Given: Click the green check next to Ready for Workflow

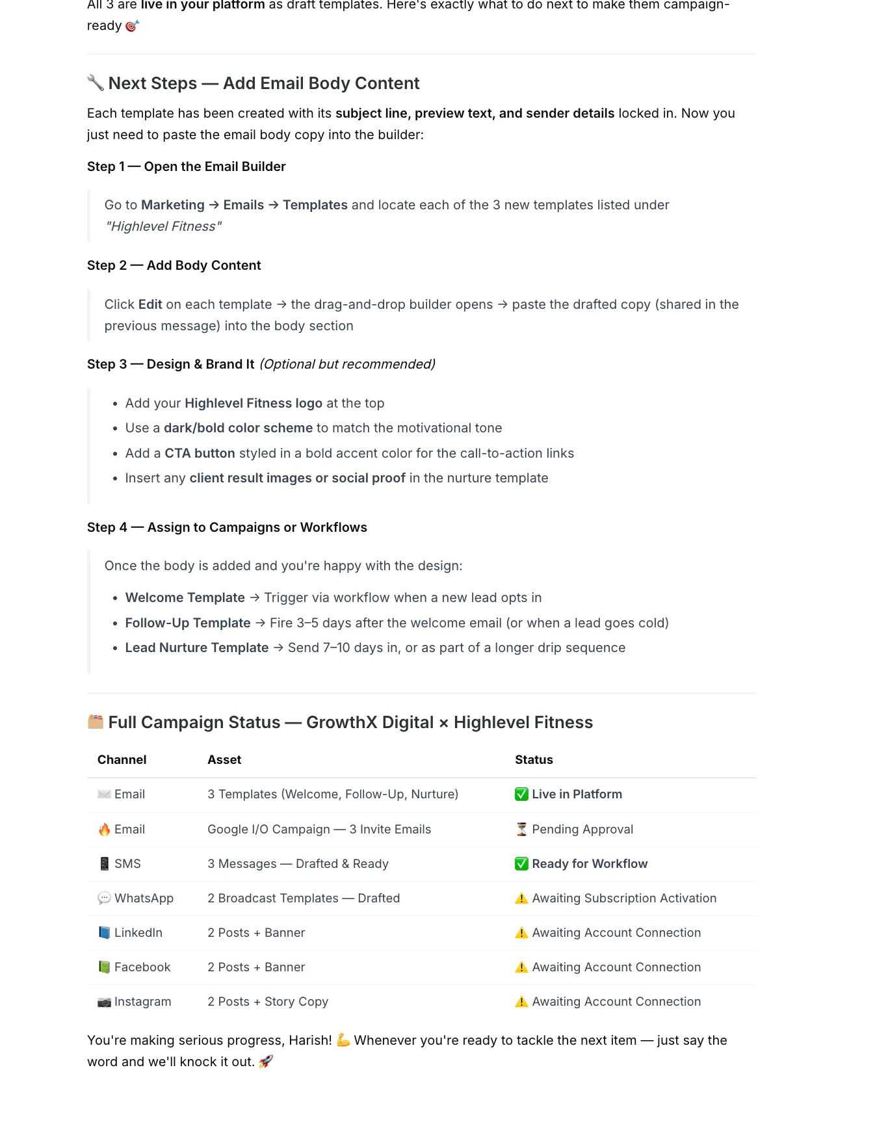Looking at the screenshot, I should (521, 863).
